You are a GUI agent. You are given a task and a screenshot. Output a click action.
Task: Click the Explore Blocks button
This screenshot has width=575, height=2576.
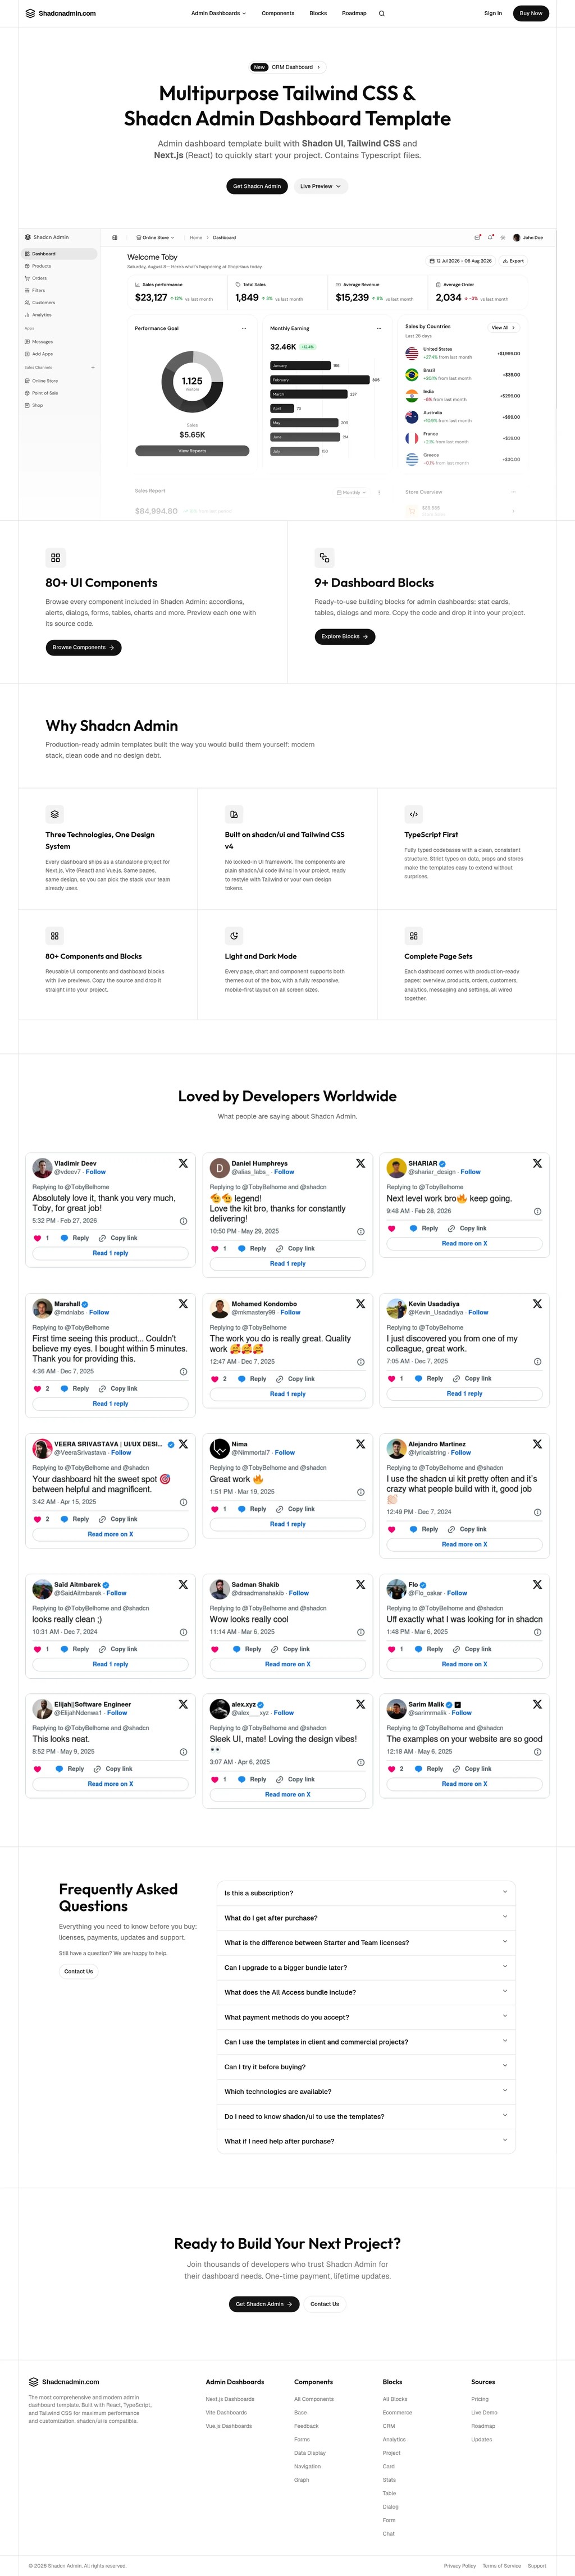click(x=344, y=636)
